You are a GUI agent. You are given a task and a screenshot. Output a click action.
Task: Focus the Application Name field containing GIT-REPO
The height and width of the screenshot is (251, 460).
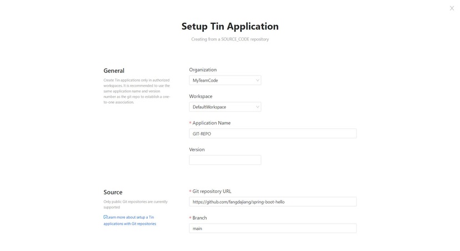click(x=273, y=133)
